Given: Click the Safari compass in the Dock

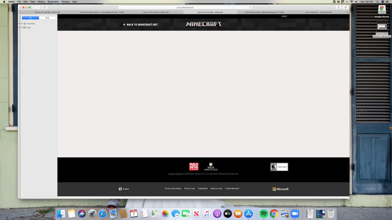Looking at the screenshot, I should coord(103,213).
